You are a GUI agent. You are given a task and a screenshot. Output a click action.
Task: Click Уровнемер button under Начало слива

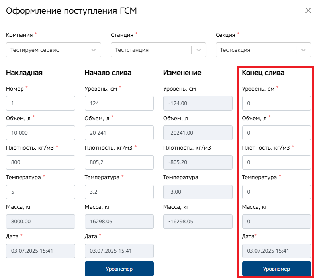tap(119, 269)
